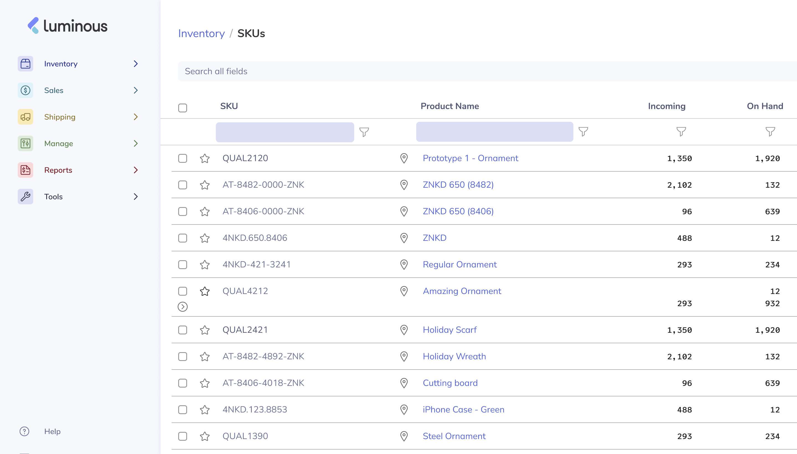Image resolution: width=797 pixels, height=454 pixels.
Task: Expand the QUAL4212 row details arrow
Action: [x=183, y=306]
